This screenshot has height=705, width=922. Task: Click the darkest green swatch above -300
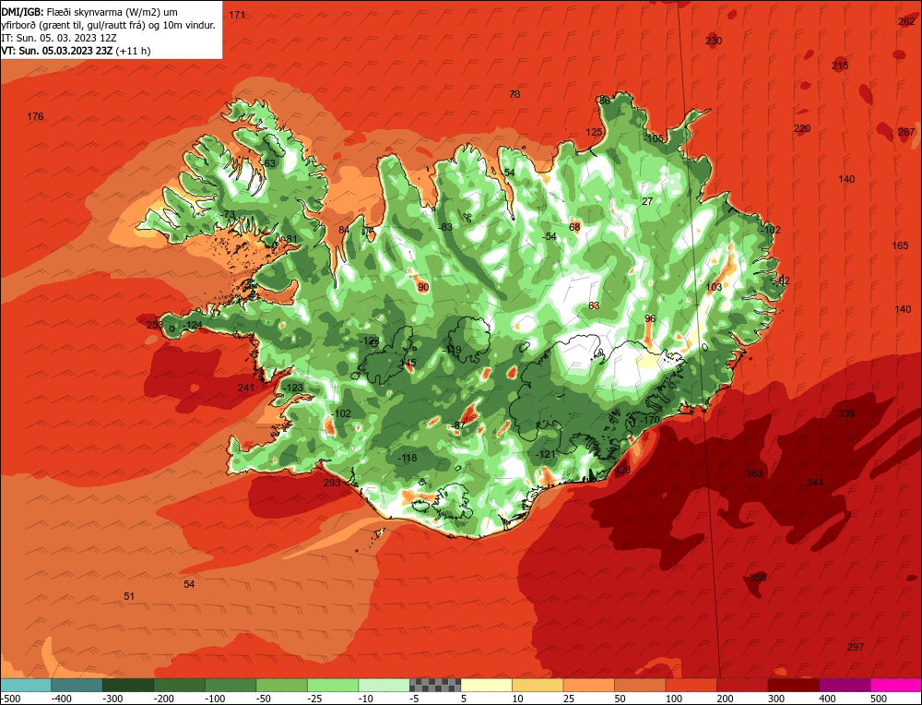[128, 685]
